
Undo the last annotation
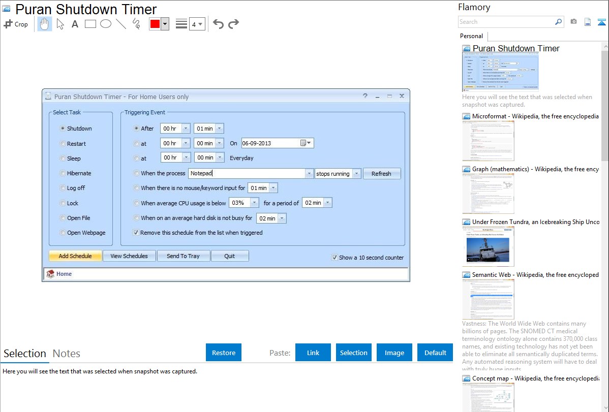218,24
